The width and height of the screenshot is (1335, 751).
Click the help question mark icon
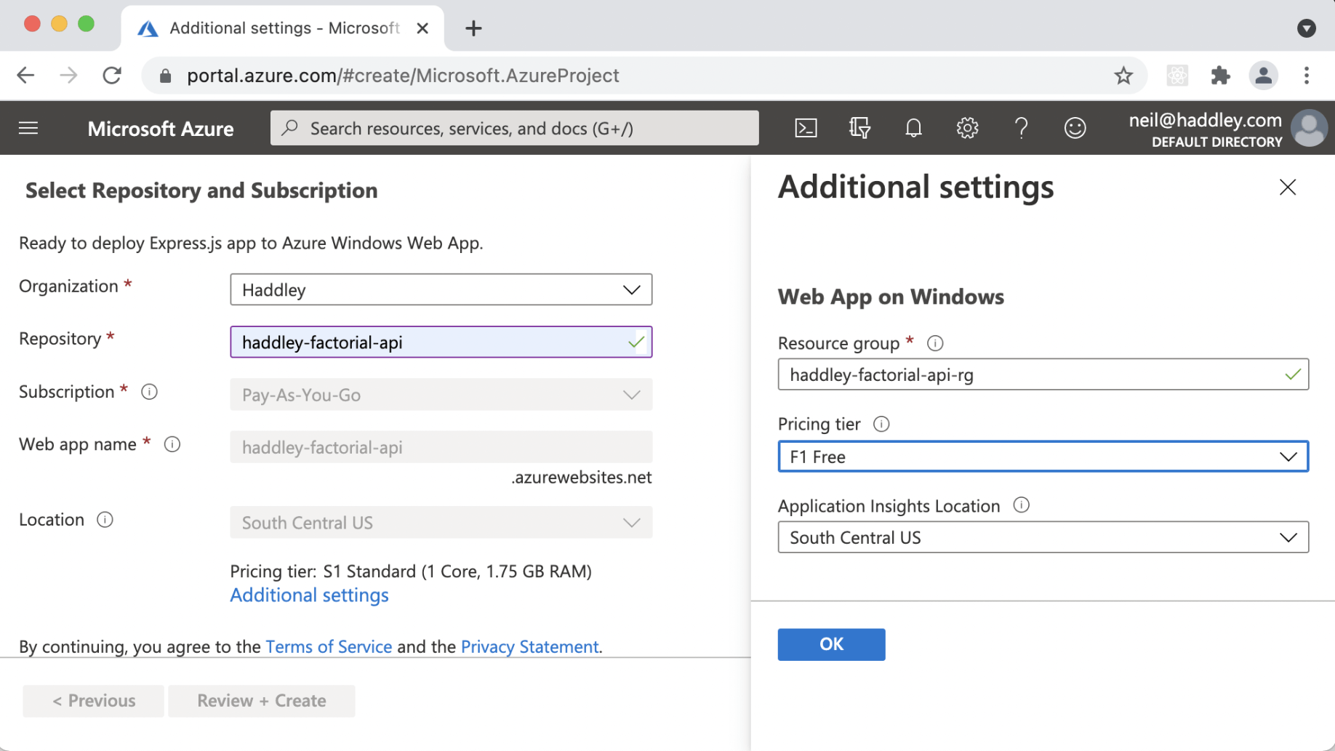tap(1021, 128)
